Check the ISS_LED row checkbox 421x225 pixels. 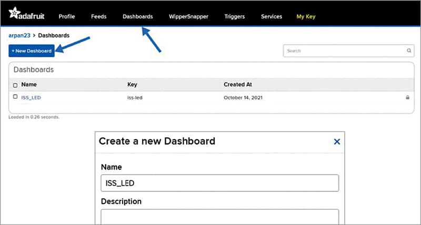click(x=15, y=97)
